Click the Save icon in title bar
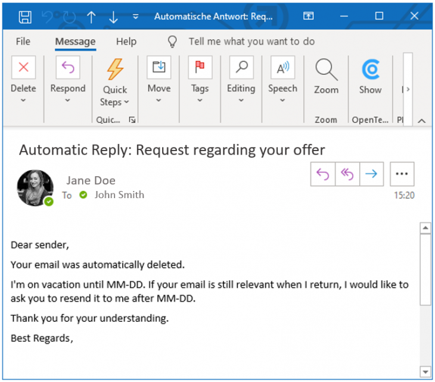This screenshot has width=435, height=382. pyautogui.click(x=25, y=17)
